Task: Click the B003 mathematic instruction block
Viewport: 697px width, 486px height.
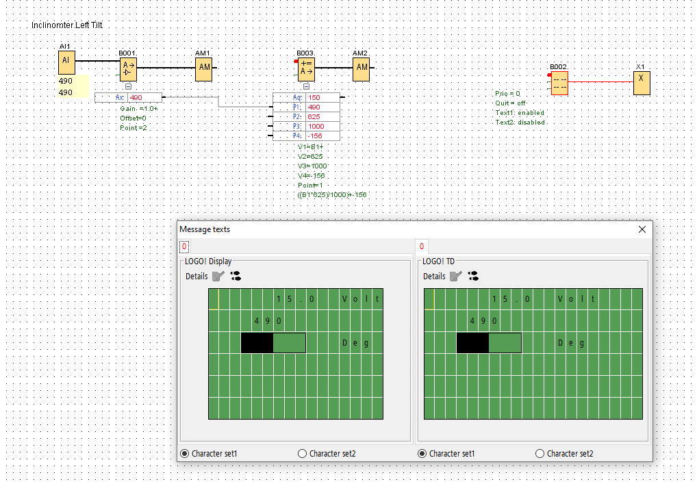Action: [x=306, y=69]
